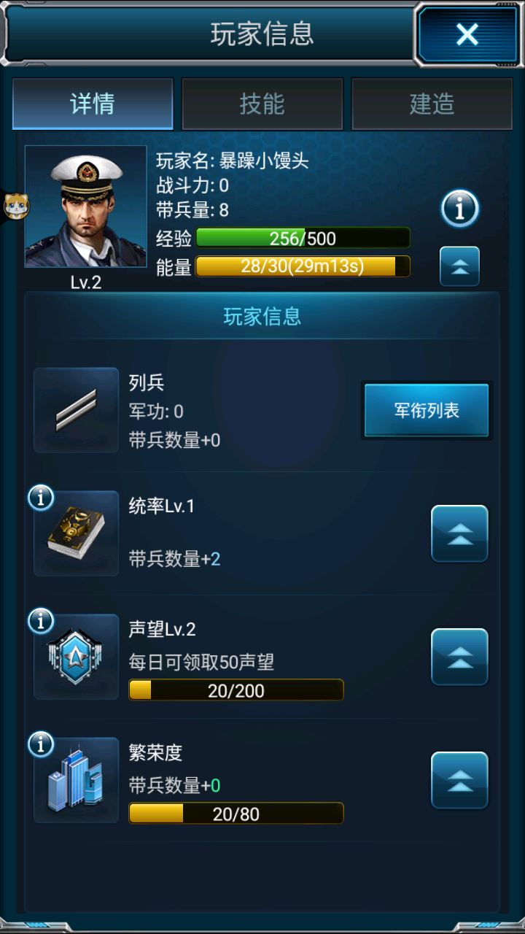Screen dimensions: 525x934
Task: Tap the info icon on 统率 book
Action: [x=41, y=498]
